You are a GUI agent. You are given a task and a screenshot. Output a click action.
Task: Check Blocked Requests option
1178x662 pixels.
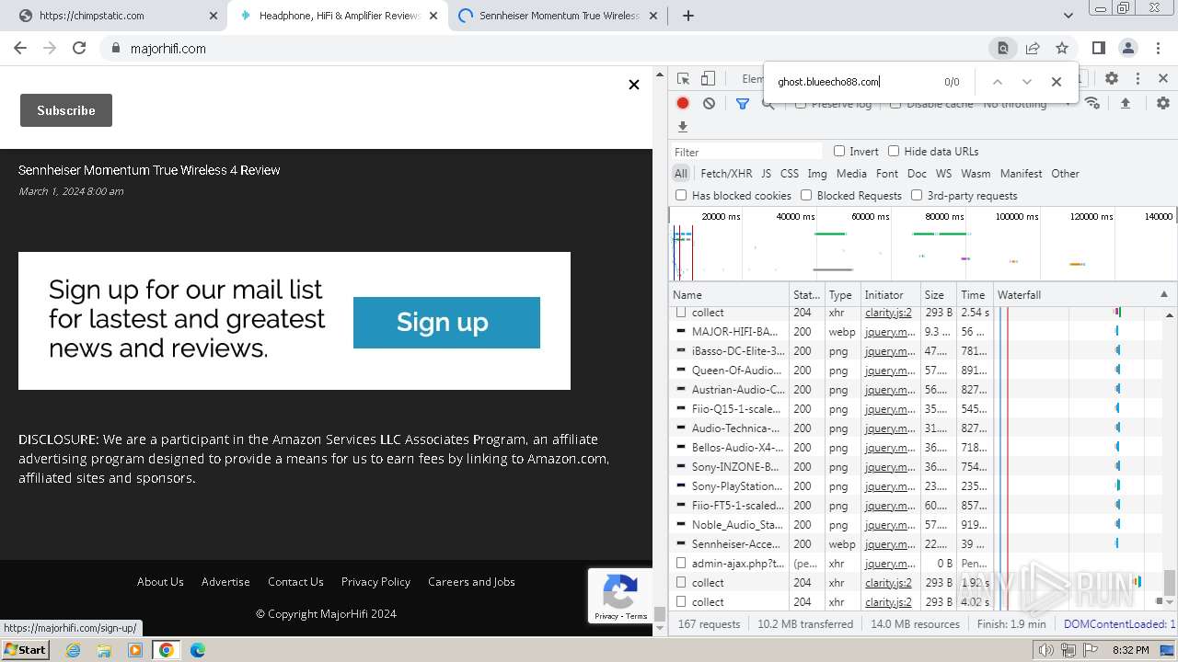point(806,195)
